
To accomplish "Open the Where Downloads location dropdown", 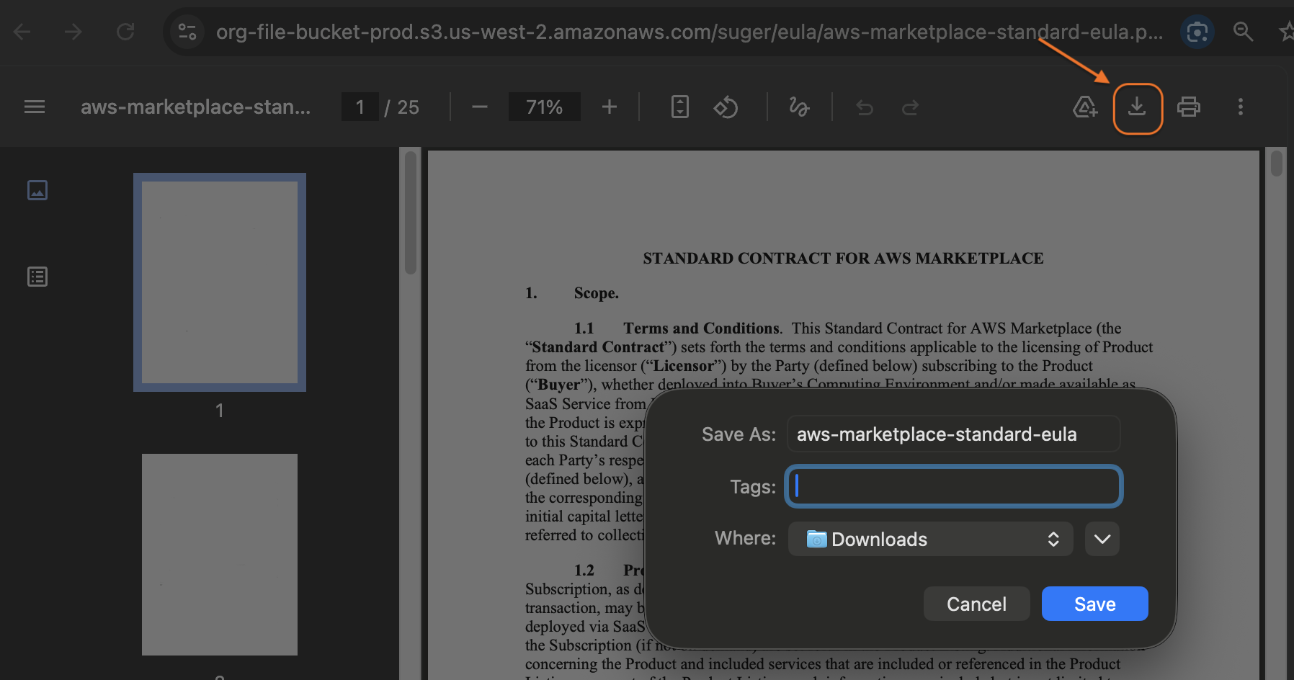I will tap(931, 539).
